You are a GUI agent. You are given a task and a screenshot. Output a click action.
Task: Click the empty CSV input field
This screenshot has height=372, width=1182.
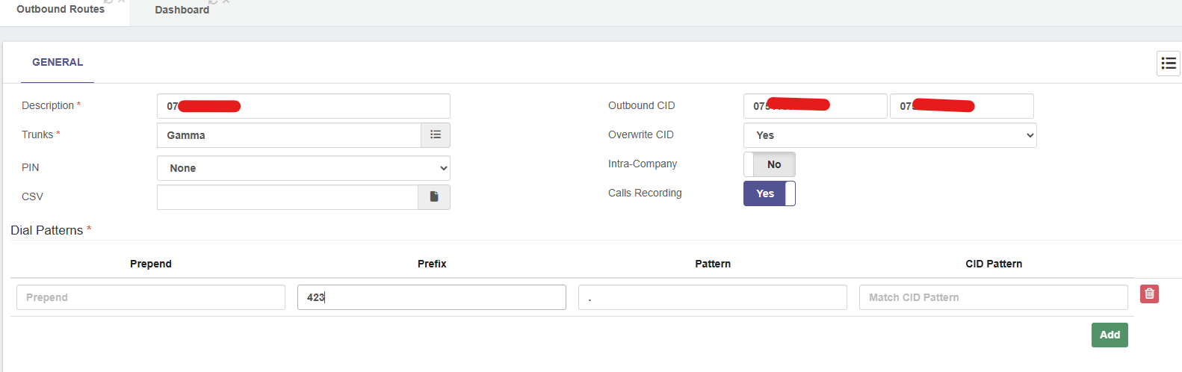tap(288, 197)
